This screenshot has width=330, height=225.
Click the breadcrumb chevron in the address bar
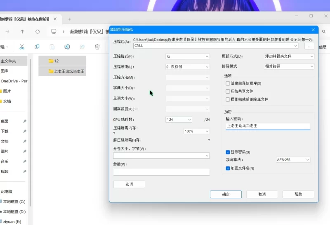[x=64, y=32]
